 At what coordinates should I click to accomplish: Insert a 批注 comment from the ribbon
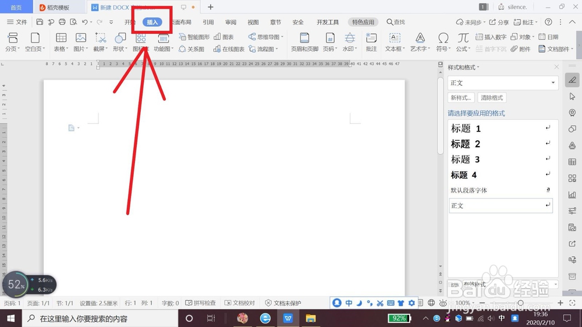(371, 41)
